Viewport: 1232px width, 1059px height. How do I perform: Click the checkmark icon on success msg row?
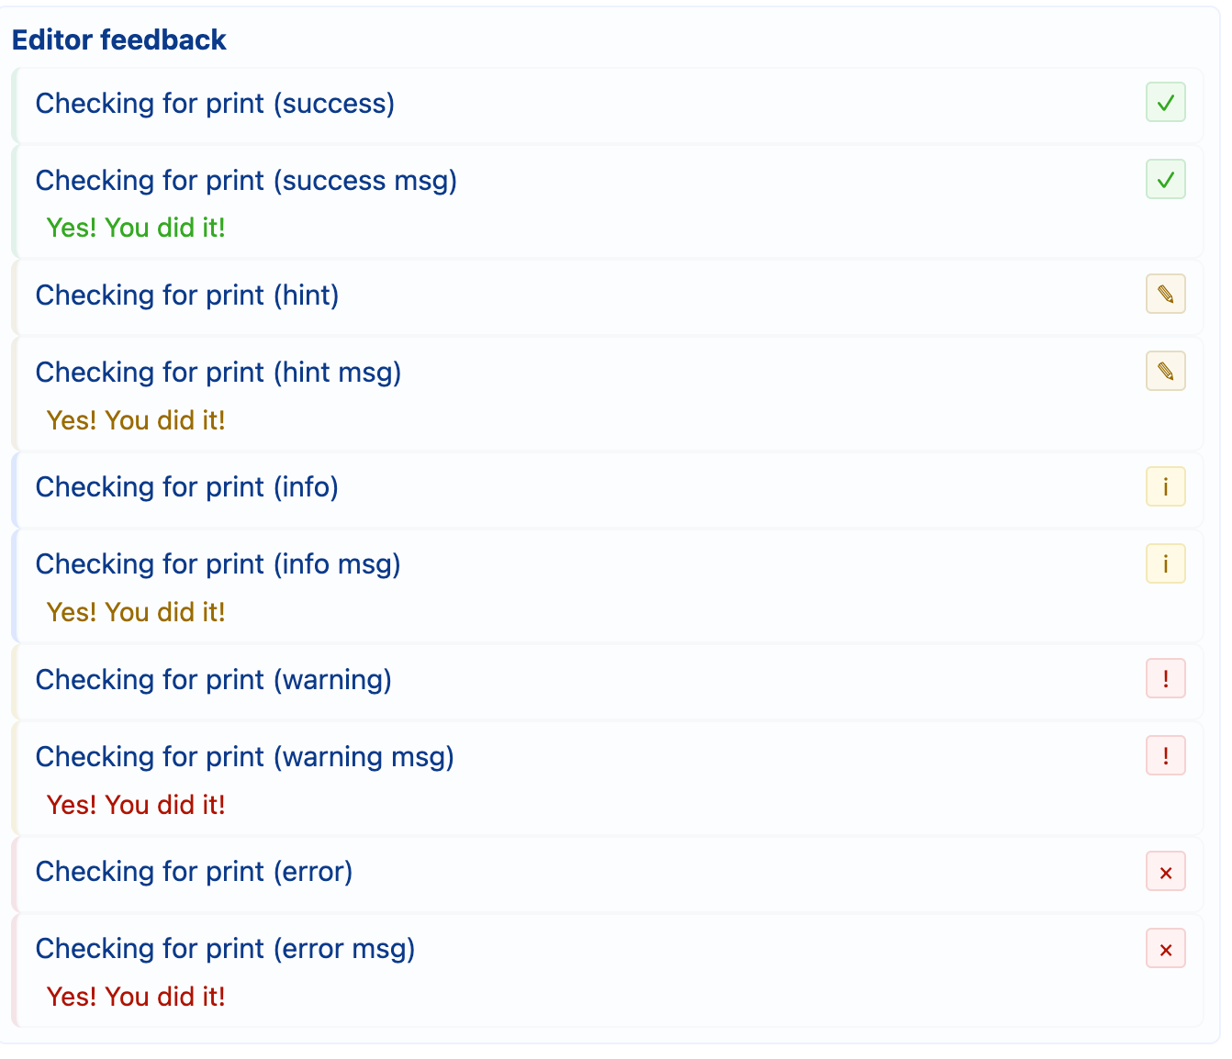pos(1165,180)
